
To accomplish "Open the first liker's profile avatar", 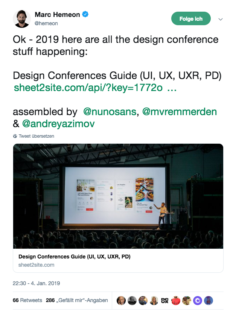I will (120, 300).
